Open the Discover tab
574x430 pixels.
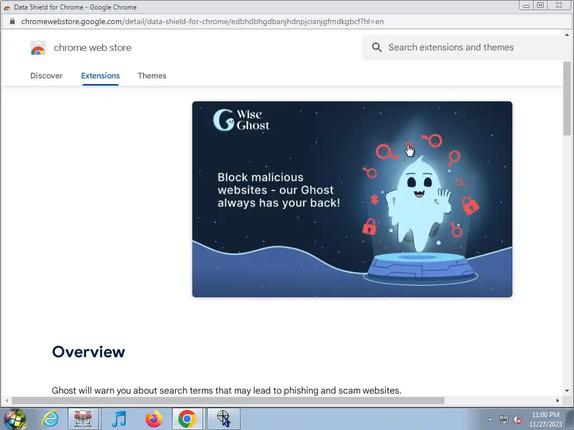[47, 76]
